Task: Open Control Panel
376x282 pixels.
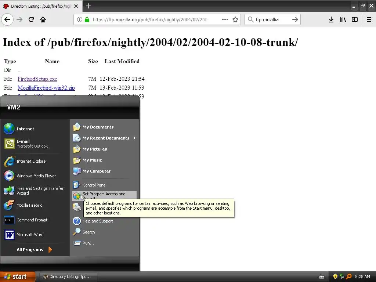Action: tap(104, 185)
